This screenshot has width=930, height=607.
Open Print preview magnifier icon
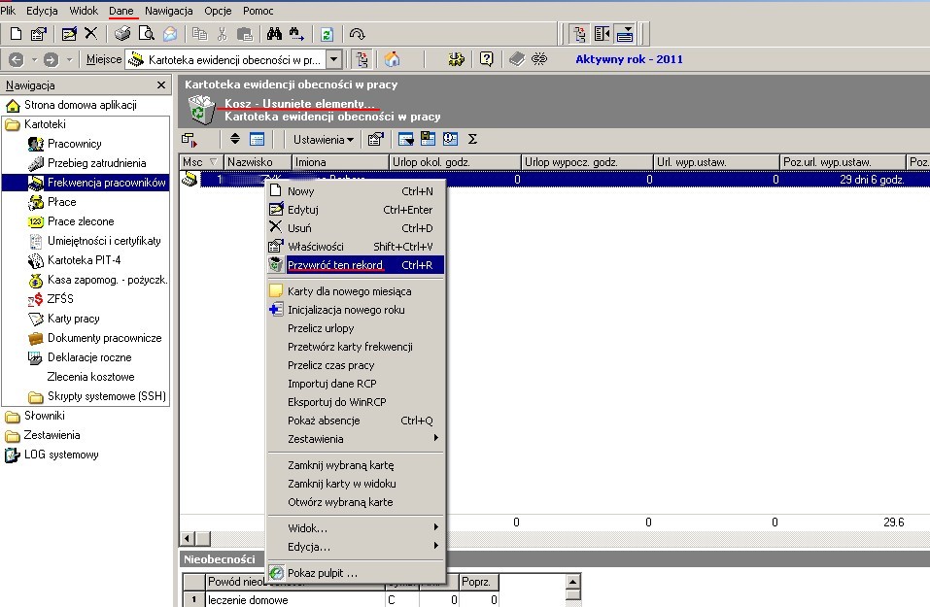pos(146,34)
